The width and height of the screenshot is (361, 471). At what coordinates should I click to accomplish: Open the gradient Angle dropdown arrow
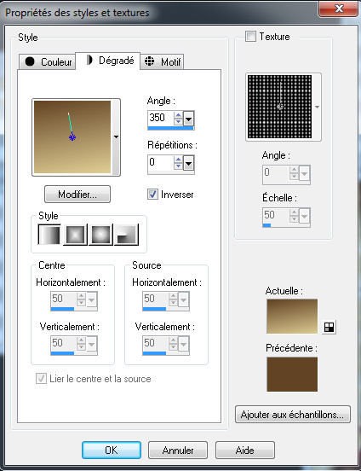pyautogui.click(x=189, y=119)
